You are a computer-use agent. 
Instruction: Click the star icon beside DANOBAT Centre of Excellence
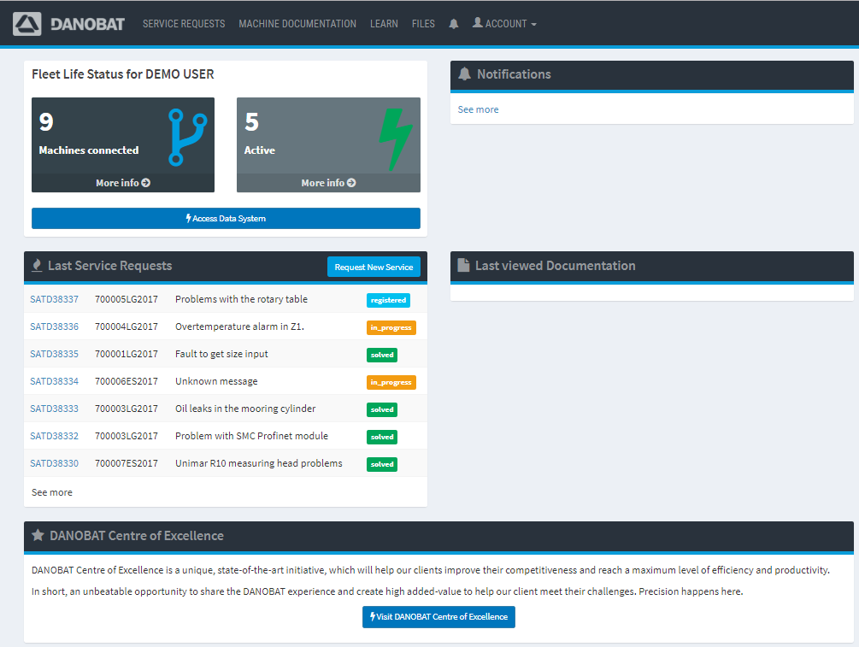click(38, 535)
